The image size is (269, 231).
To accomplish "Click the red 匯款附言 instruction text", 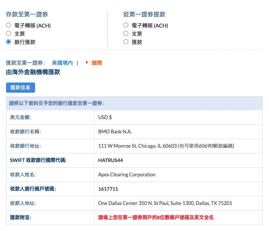I will [156, 217].
